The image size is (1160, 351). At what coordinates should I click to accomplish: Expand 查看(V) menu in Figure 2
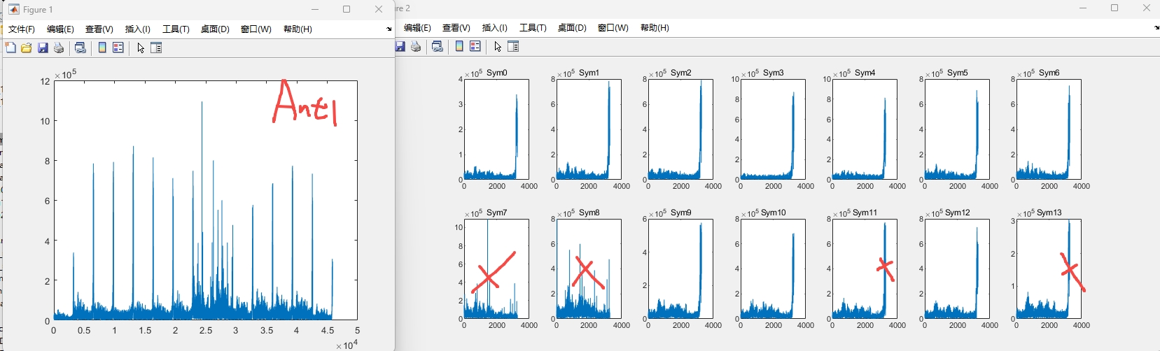[456, 27]
